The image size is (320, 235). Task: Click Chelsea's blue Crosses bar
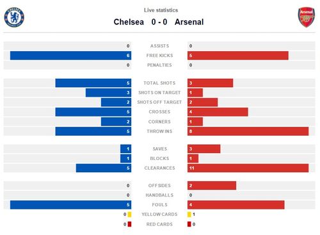[93, 112]
